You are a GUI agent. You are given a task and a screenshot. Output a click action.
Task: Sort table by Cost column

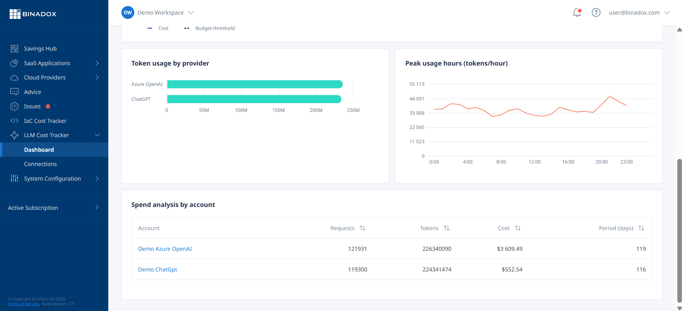tap(518, 228)
